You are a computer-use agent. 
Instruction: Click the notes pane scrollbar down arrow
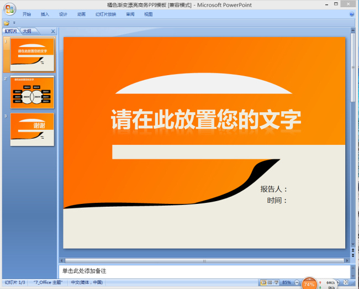coord(353,276)
